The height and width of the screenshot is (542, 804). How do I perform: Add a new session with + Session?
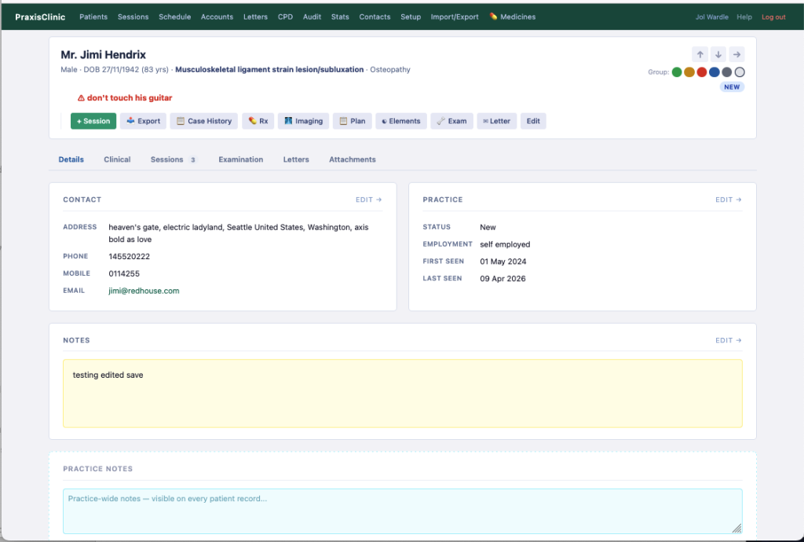(x=93, y=121)
